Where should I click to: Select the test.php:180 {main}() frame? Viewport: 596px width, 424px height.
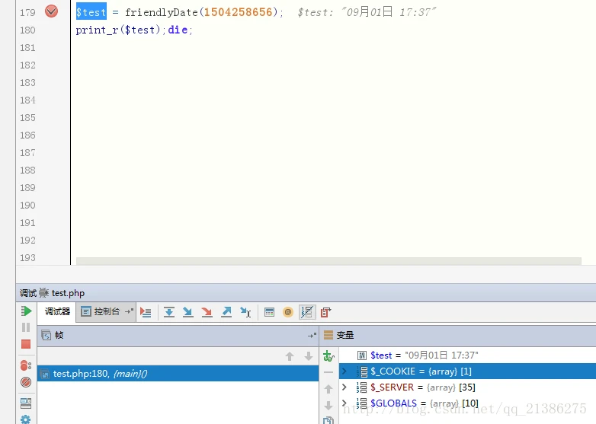tap(100, 373)
